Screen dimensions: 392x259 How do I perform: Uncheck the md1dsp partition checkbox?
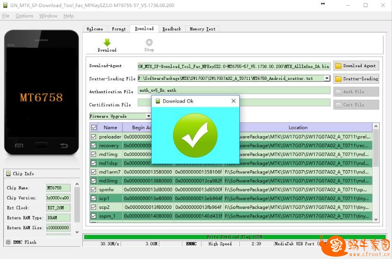click(94, 163)
